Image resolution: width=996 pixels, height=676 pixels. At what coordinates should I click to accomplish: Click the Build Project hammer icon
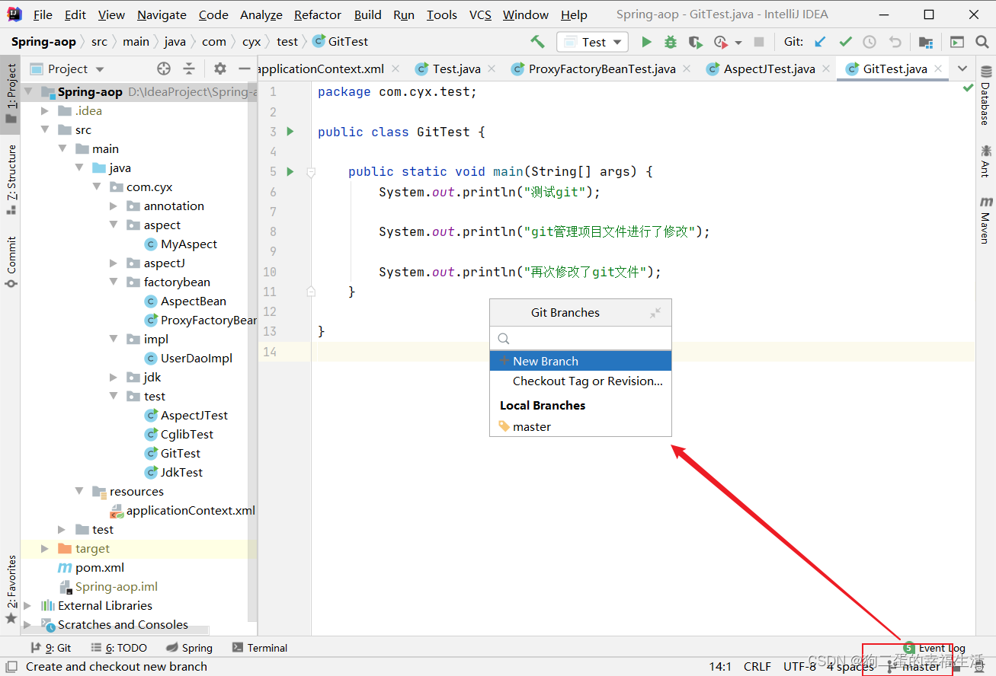(x=538, y=42)
